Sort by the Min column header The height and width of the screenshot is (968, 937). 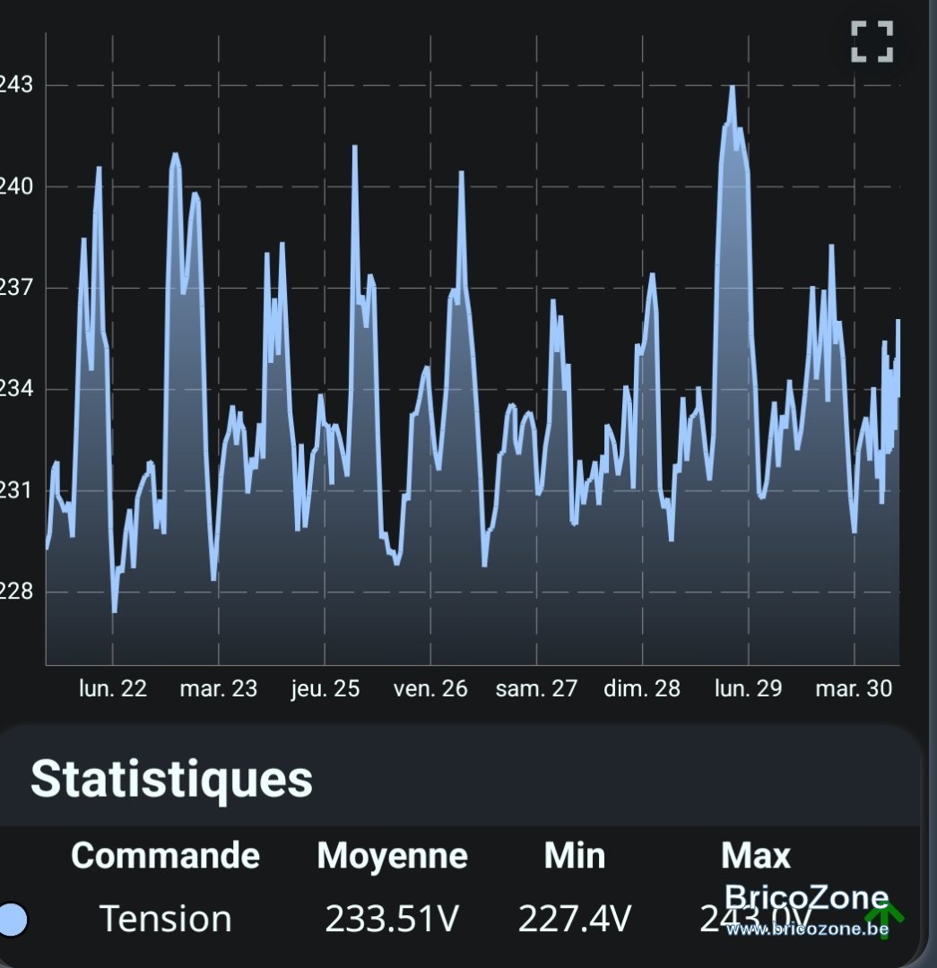pos(575,856)
